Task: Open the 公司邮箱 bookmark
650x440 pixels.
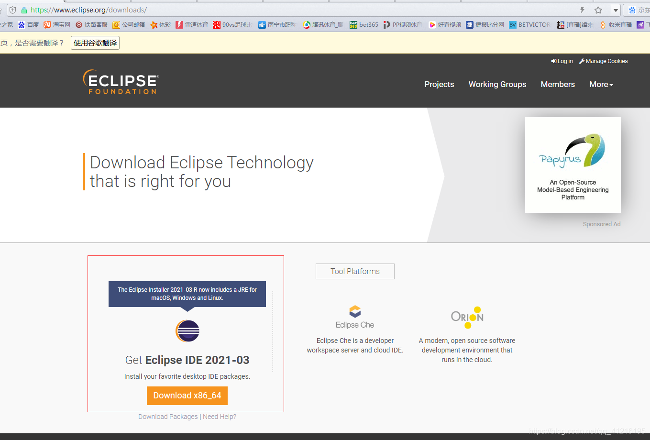Action: point(129,25)
